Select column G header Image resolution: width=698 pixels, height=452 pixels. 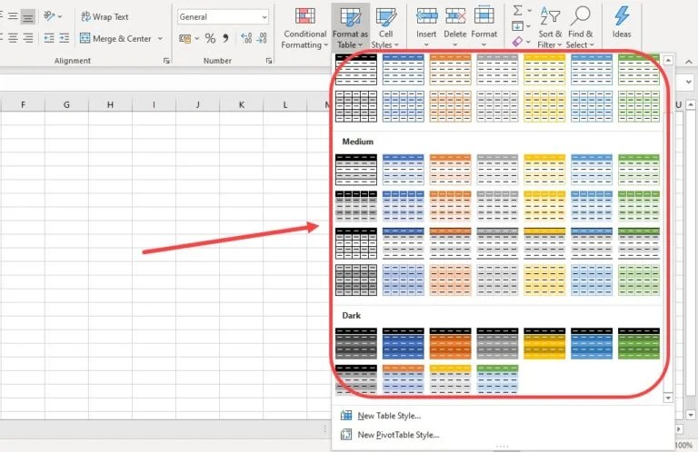(x=66, y=105)
